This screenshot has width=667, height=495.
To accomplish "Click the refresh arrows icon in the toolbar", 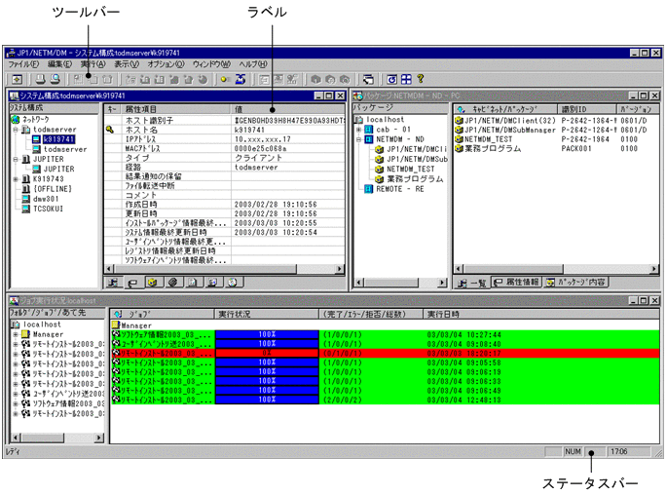I will tap(240, 78).
